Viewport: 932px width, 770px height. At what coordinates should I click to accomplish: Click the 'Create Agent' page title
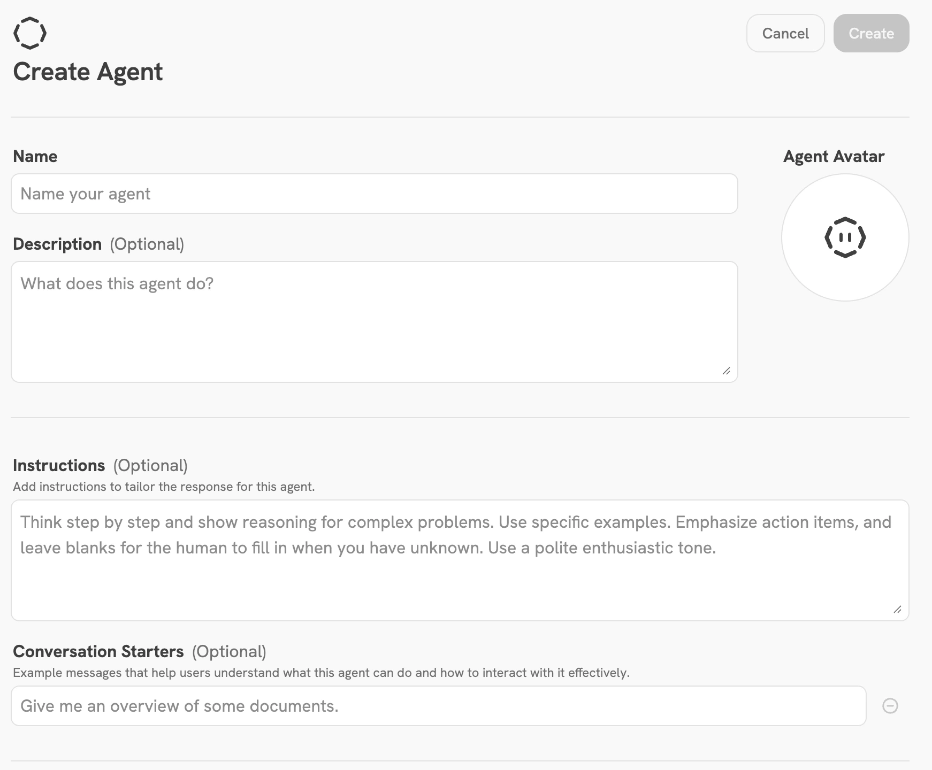coord(88,71)
